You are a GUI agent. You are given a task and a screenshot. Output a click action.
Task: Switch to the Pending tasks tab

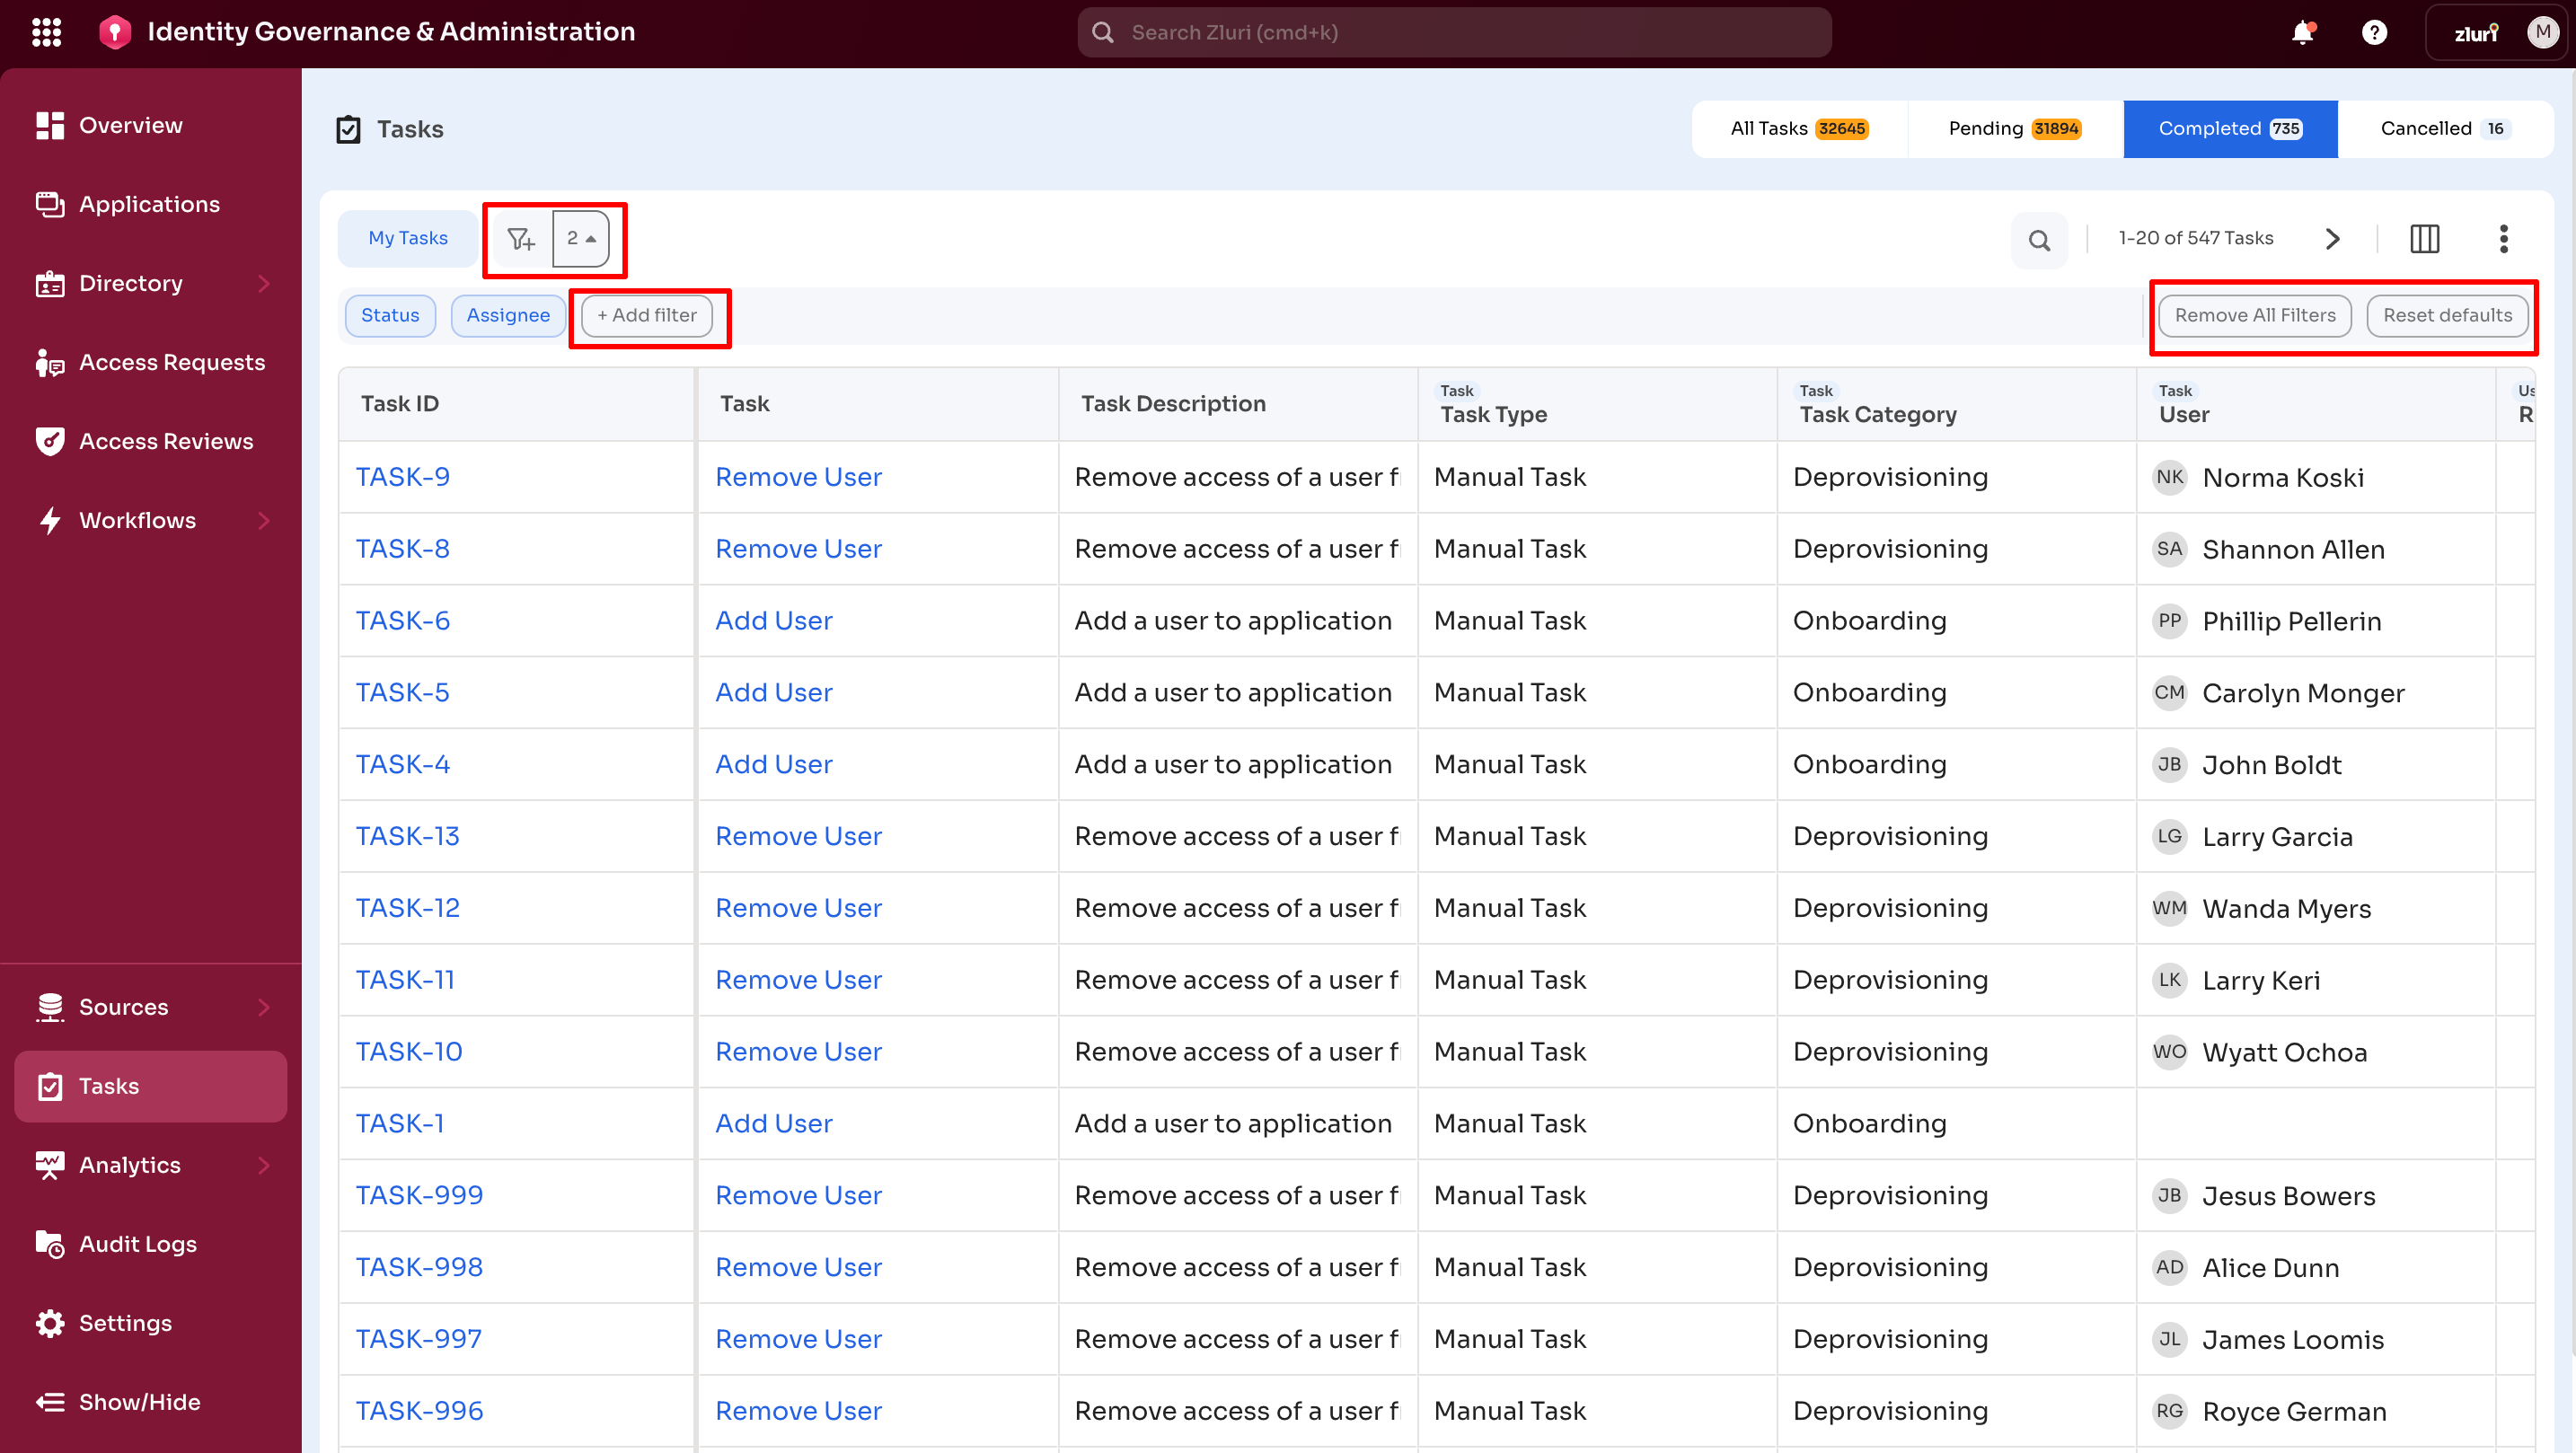click(x=2012, y=128)
